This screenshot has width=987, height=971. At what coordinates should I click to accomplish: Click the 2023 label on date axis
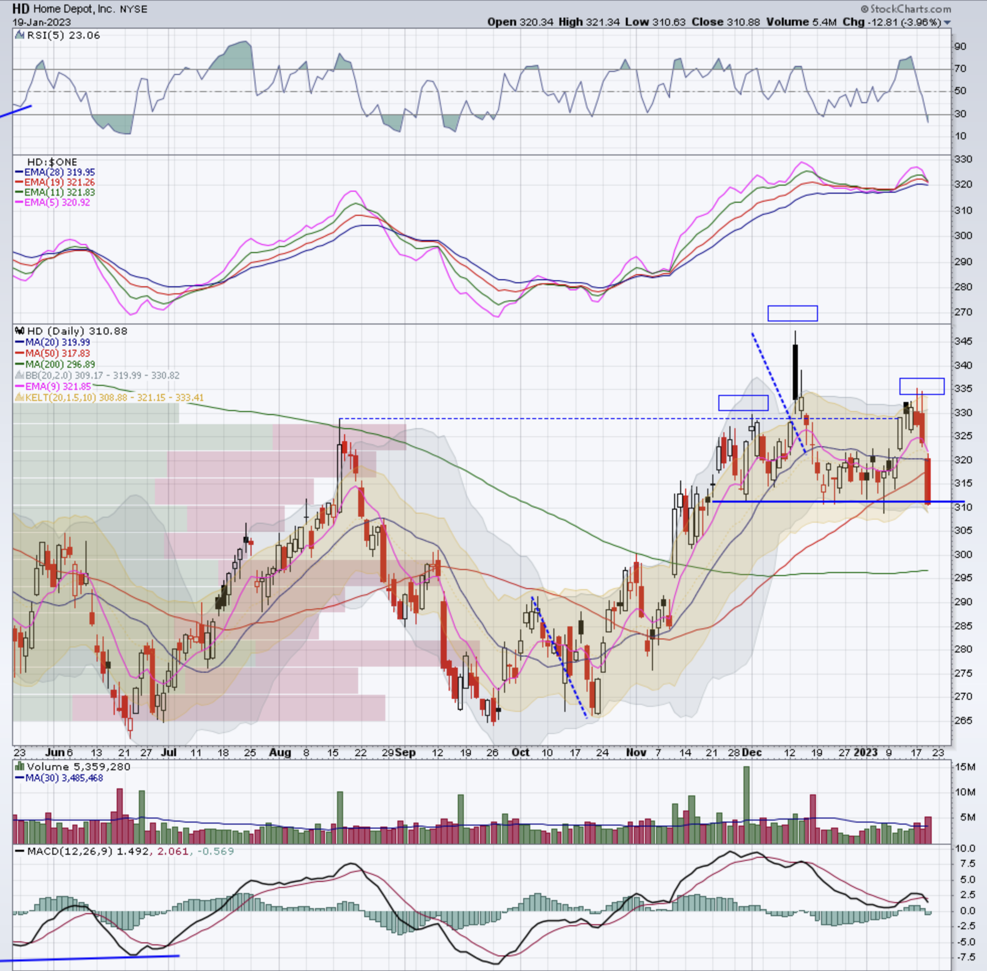(x=866, y=752)
